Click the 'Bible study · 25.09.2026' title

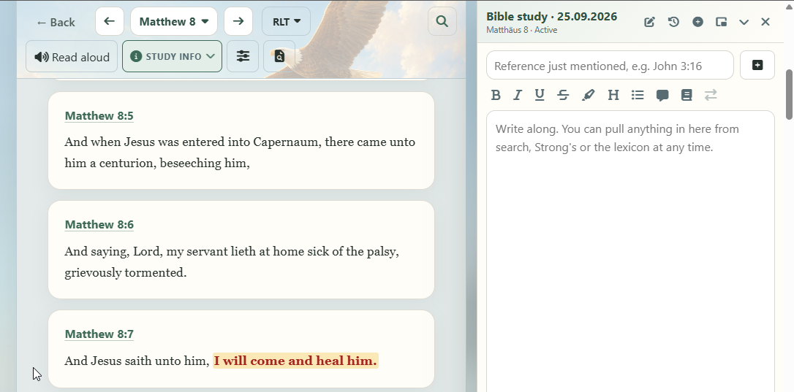551,16
